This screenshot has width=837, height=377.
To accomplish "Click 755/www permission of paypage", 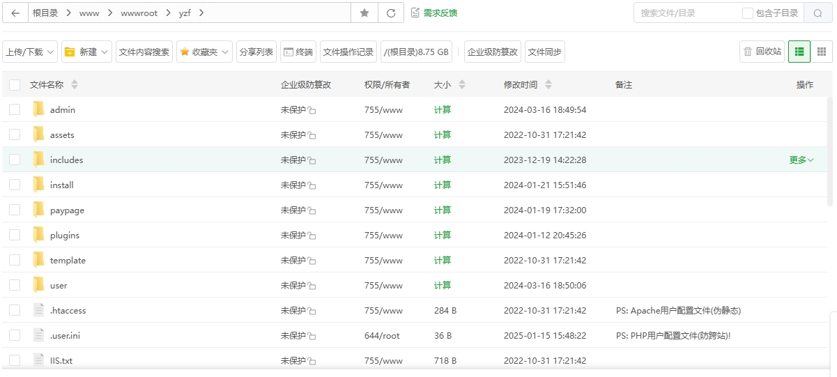I will [383, 210].
